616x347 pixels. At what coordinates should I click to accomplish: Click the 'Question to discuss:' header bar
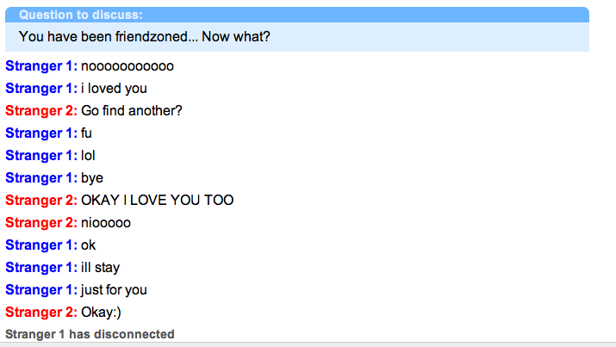297,15
